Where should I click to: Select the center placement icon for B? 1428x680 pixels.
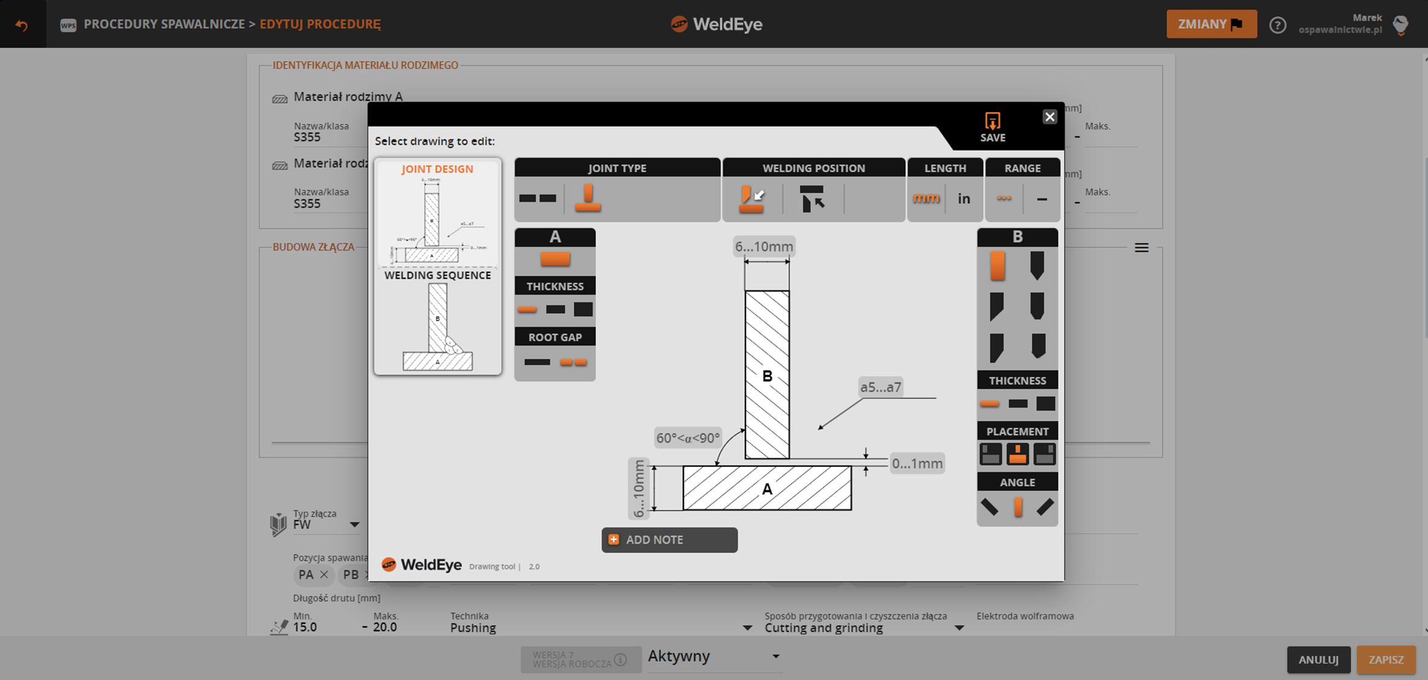(x=1018, y=454)
